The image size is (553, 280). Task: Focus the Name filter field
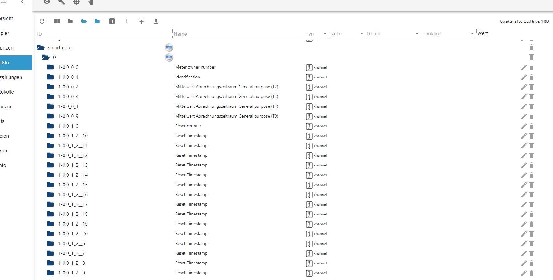pos(239,34)
